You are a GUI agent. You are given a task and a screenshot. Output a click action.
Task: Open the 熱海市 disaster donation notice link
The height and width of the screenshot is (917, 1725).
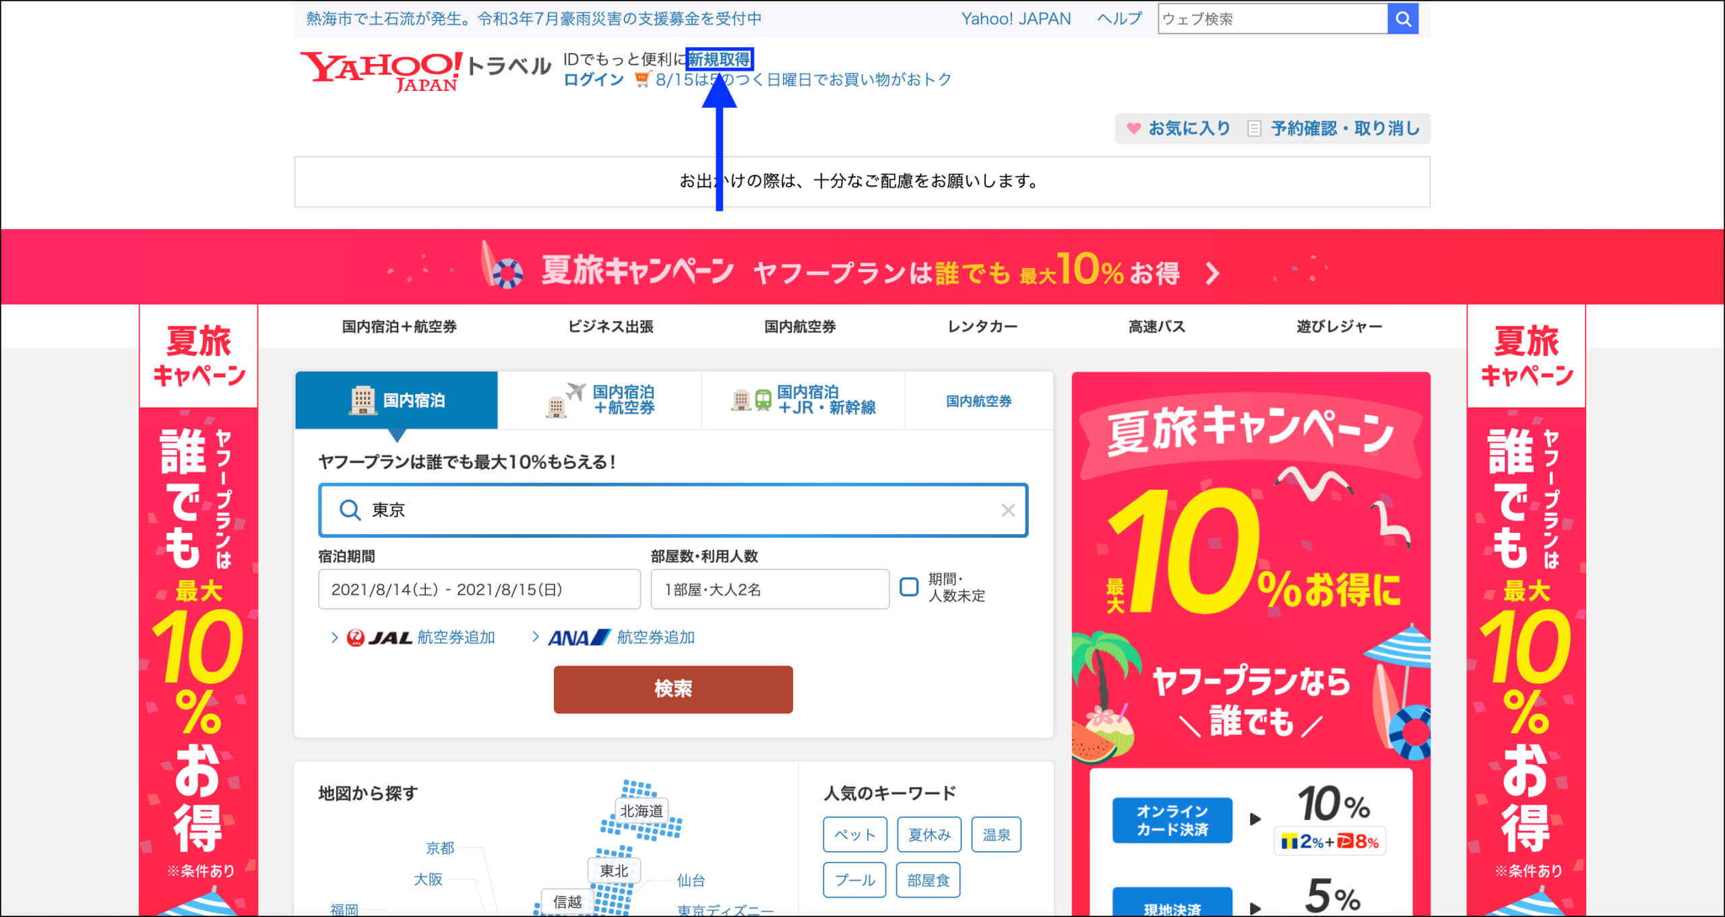534,19
